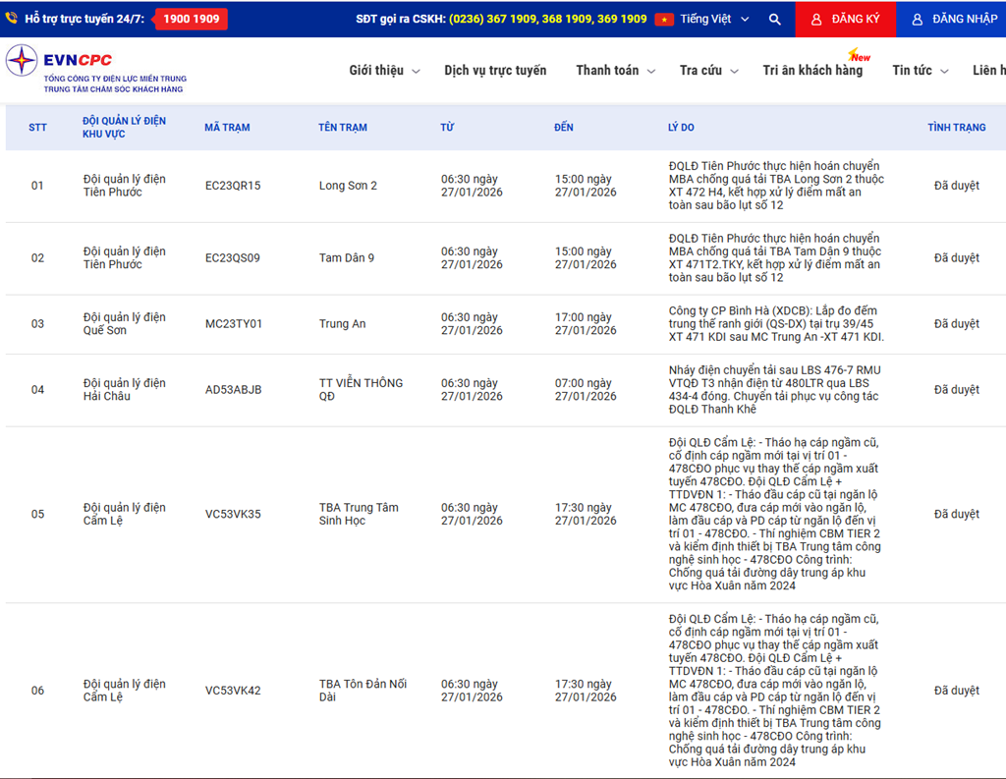
Task: Expand the Tra cứu menu
Action: tap(707, 71)
